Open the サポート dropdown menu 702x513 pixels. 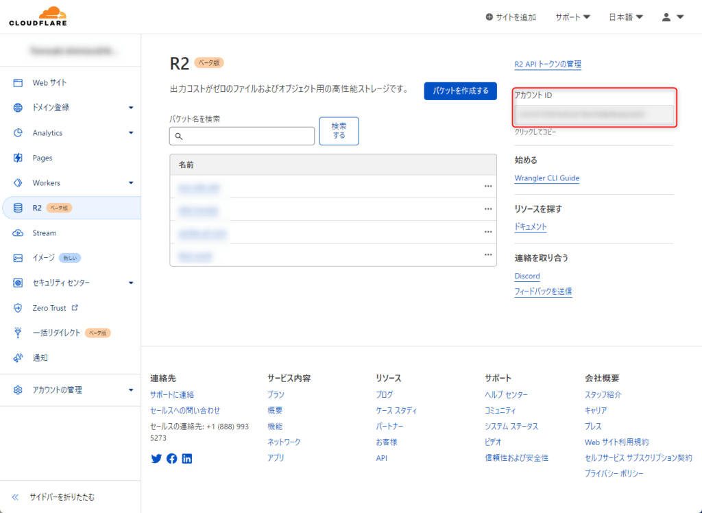point(572,17)
